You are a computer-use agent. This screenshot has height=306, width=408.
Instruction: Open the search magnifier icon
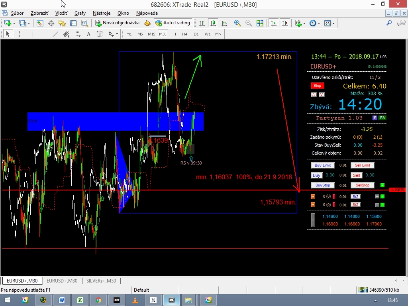click(389, 23)
